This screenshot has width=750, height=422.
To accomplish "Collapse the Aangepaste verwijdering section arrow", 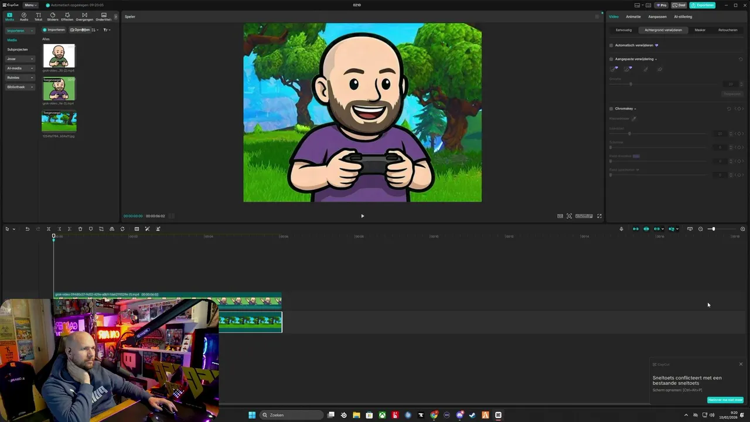I will (656, 59).
